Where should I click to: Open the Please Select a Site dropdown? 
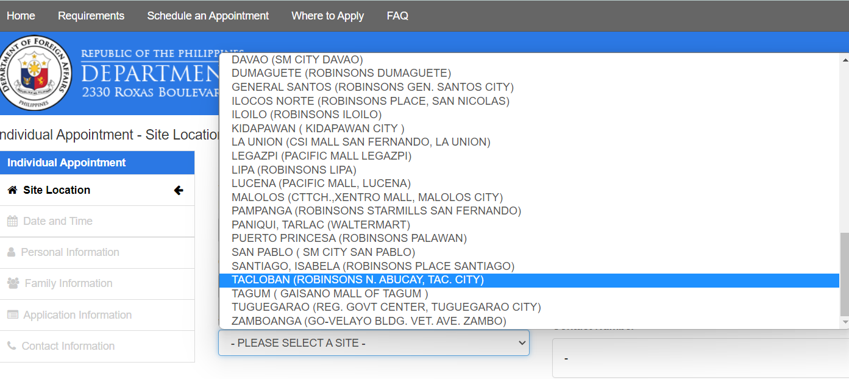(374, 343)
